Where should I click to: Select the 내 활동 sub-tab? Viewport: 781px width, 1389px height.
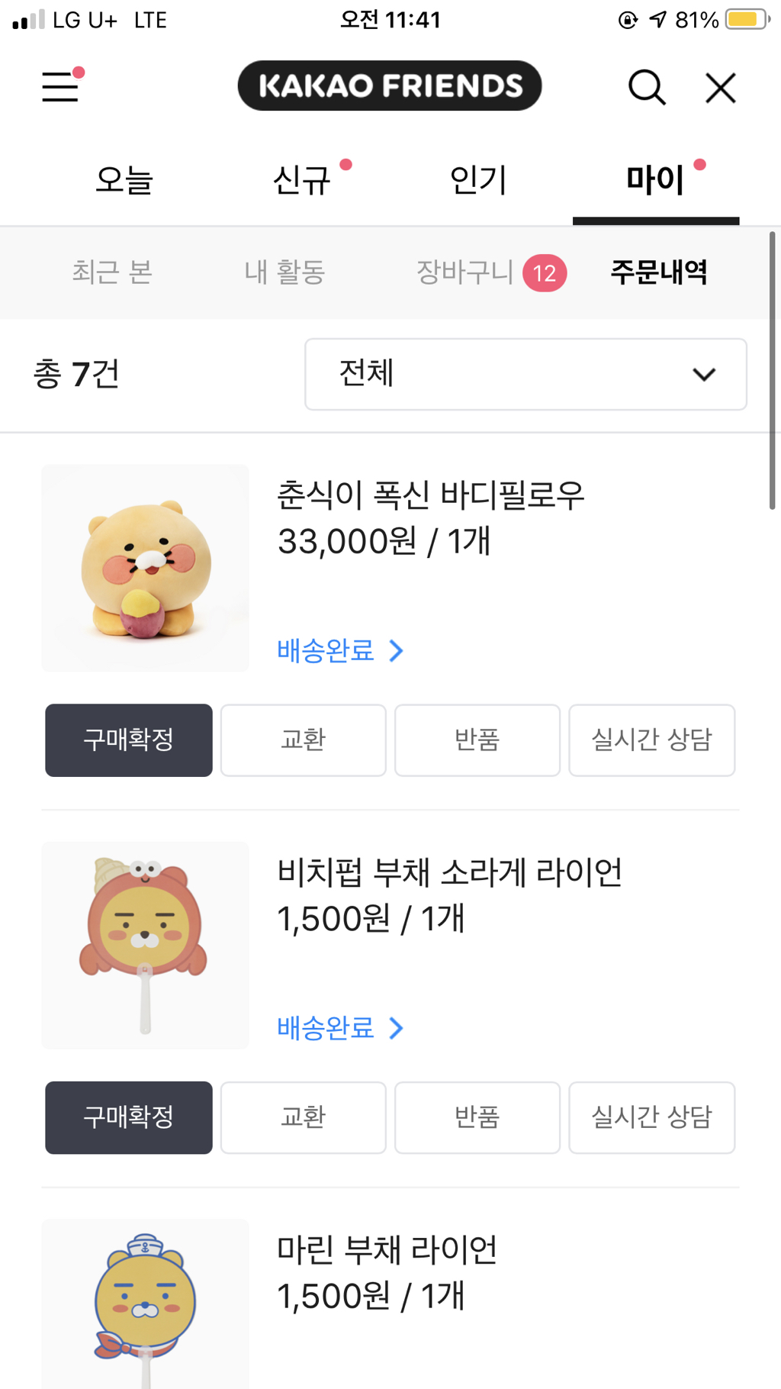(284, 272)
